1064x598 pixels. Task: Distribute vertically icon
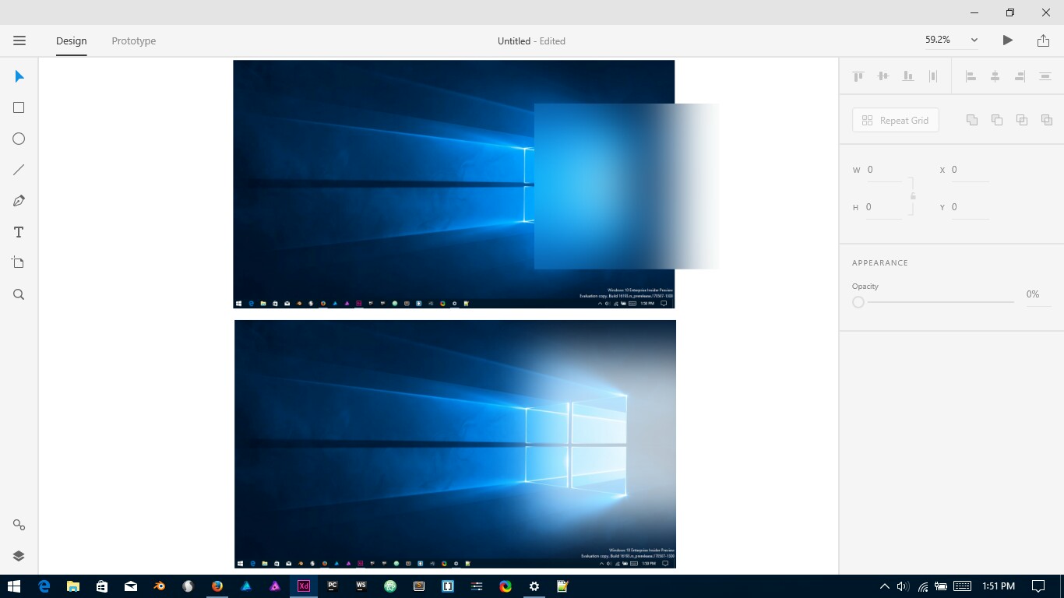[1045, 76]
